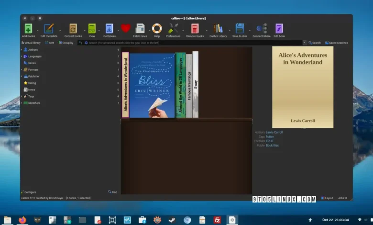Screen dimensions: 373x225
Task: Open the Connect/share icon
Action: pyautogui.click(x=262, y=29)
